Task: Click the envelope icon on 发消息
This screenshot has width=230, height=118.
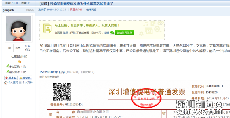Action: (x=21, y=78)
